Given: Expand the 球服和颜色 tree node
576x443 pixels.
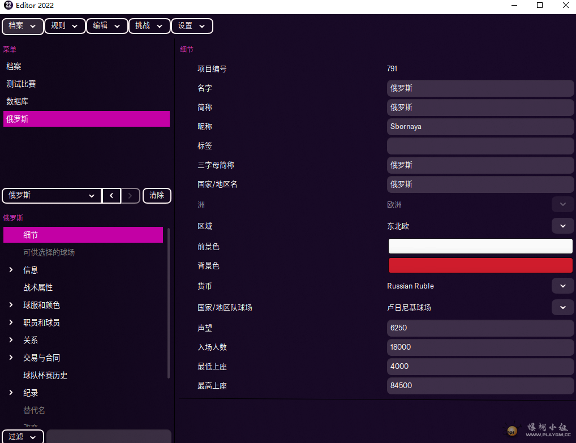Looking at the screenshot, I should click(x=11, y=306).
